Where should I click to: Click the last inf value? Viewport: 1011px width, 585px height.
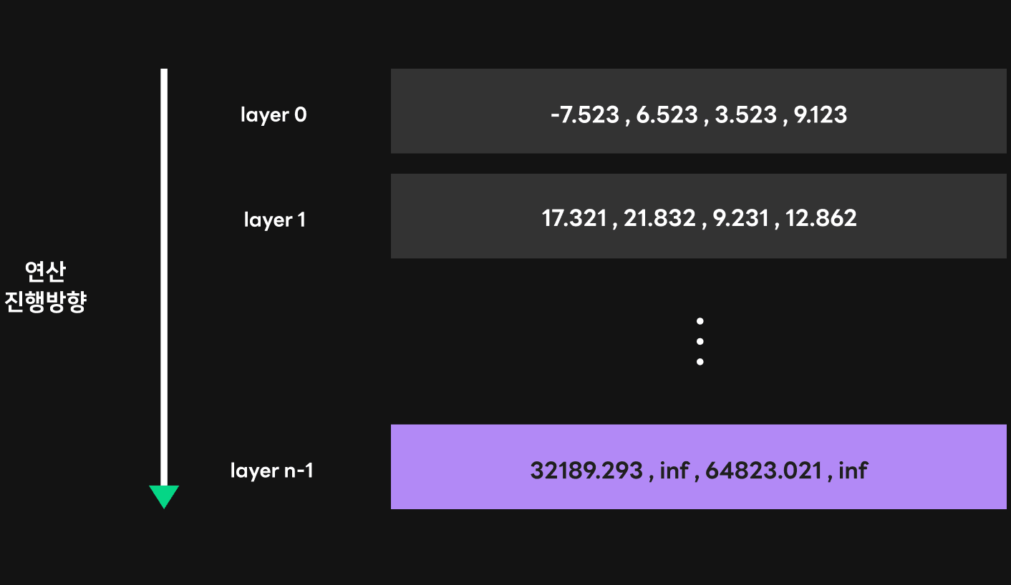(853, 470)
